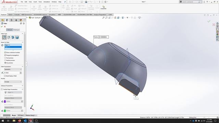Collapse Partial Edge Parameters section
Screen dimensions: 219x123
point(23,90)
